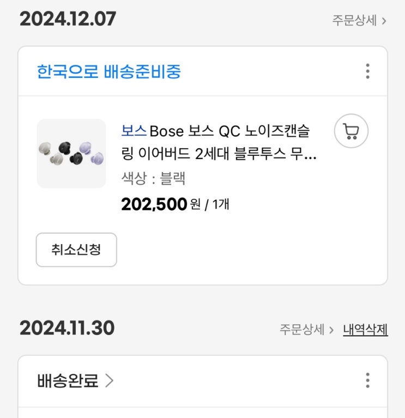Select the 배송완료 status label
Screen dimensions: 405x418
tap(68, 380)
